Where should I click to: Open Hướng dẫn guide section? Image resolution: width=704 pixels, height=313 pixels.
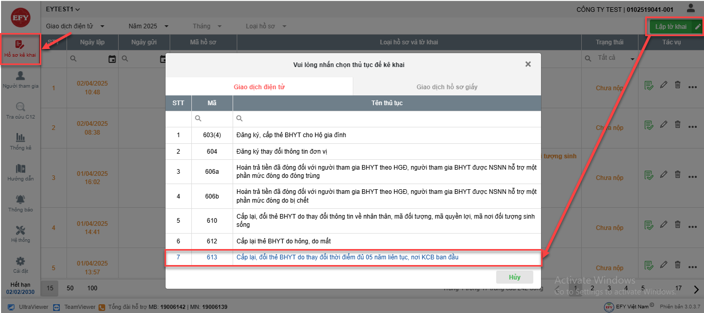21,173
